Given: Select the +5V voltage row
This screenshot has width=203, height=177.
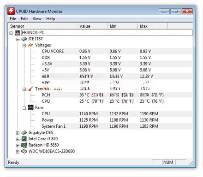Looking at the screenshot, I should 117,70.
